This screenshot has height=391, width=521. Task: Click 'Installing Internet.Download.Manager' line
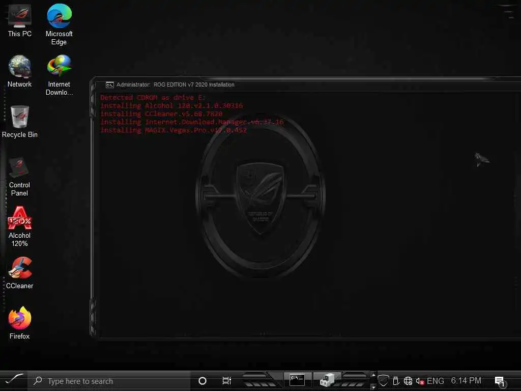pos(192,122)
